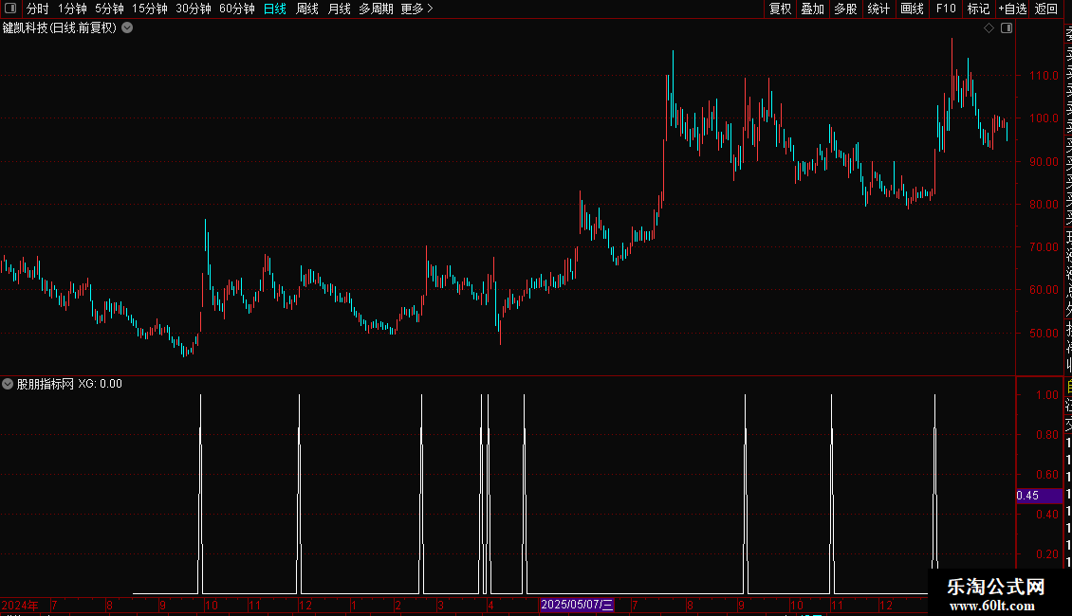Switch to 分时 intraday view

[x=38, y=9]
